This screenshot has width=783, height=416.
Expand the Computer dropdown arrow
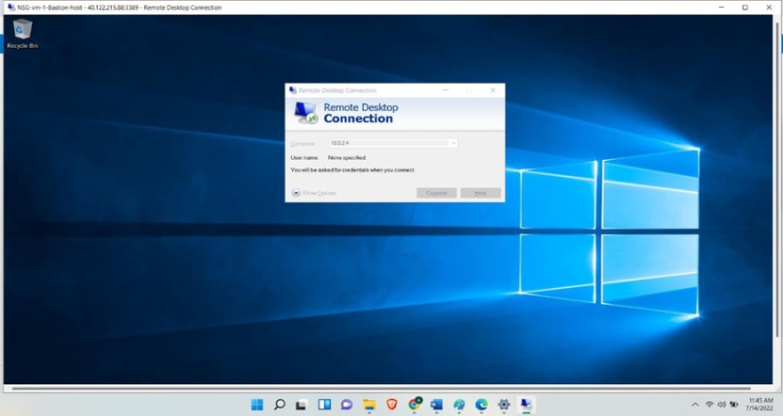454,143
